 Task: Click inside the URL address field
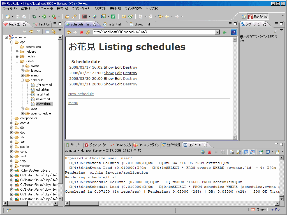154,32
